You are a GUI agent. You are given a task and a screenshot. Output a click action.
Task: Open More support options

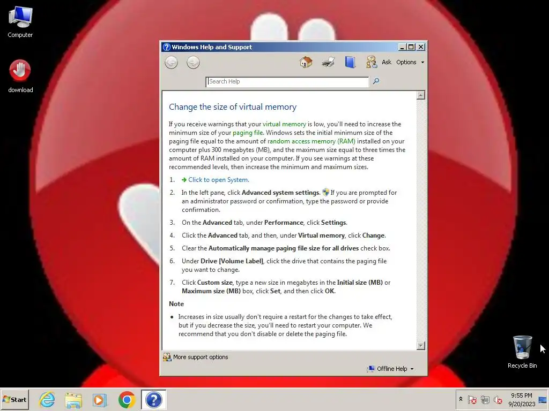click(201, 357)
